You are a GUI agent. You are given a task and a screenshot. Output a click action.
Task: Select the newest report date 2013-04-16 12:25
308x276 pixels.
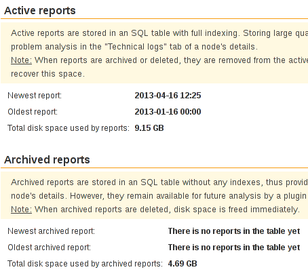pyautogui.click(x=168, y=96)
